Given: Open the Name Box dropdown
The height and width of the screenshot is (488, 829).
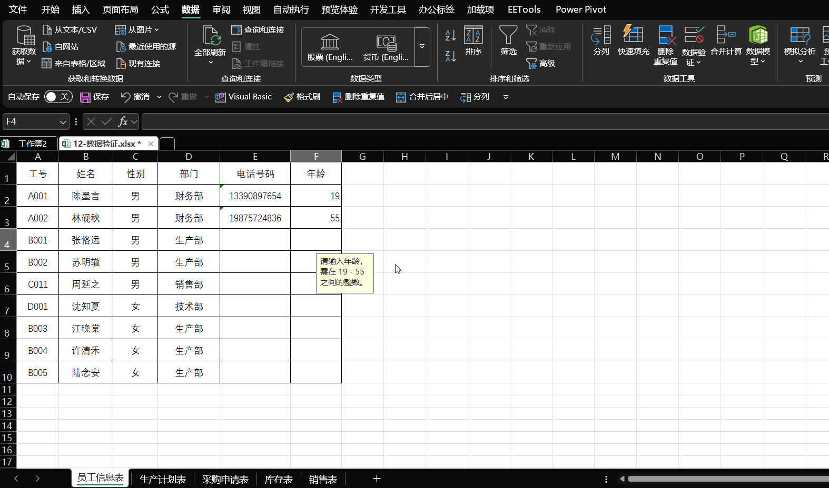Looking at the screenshot, I should coord(63,122).
